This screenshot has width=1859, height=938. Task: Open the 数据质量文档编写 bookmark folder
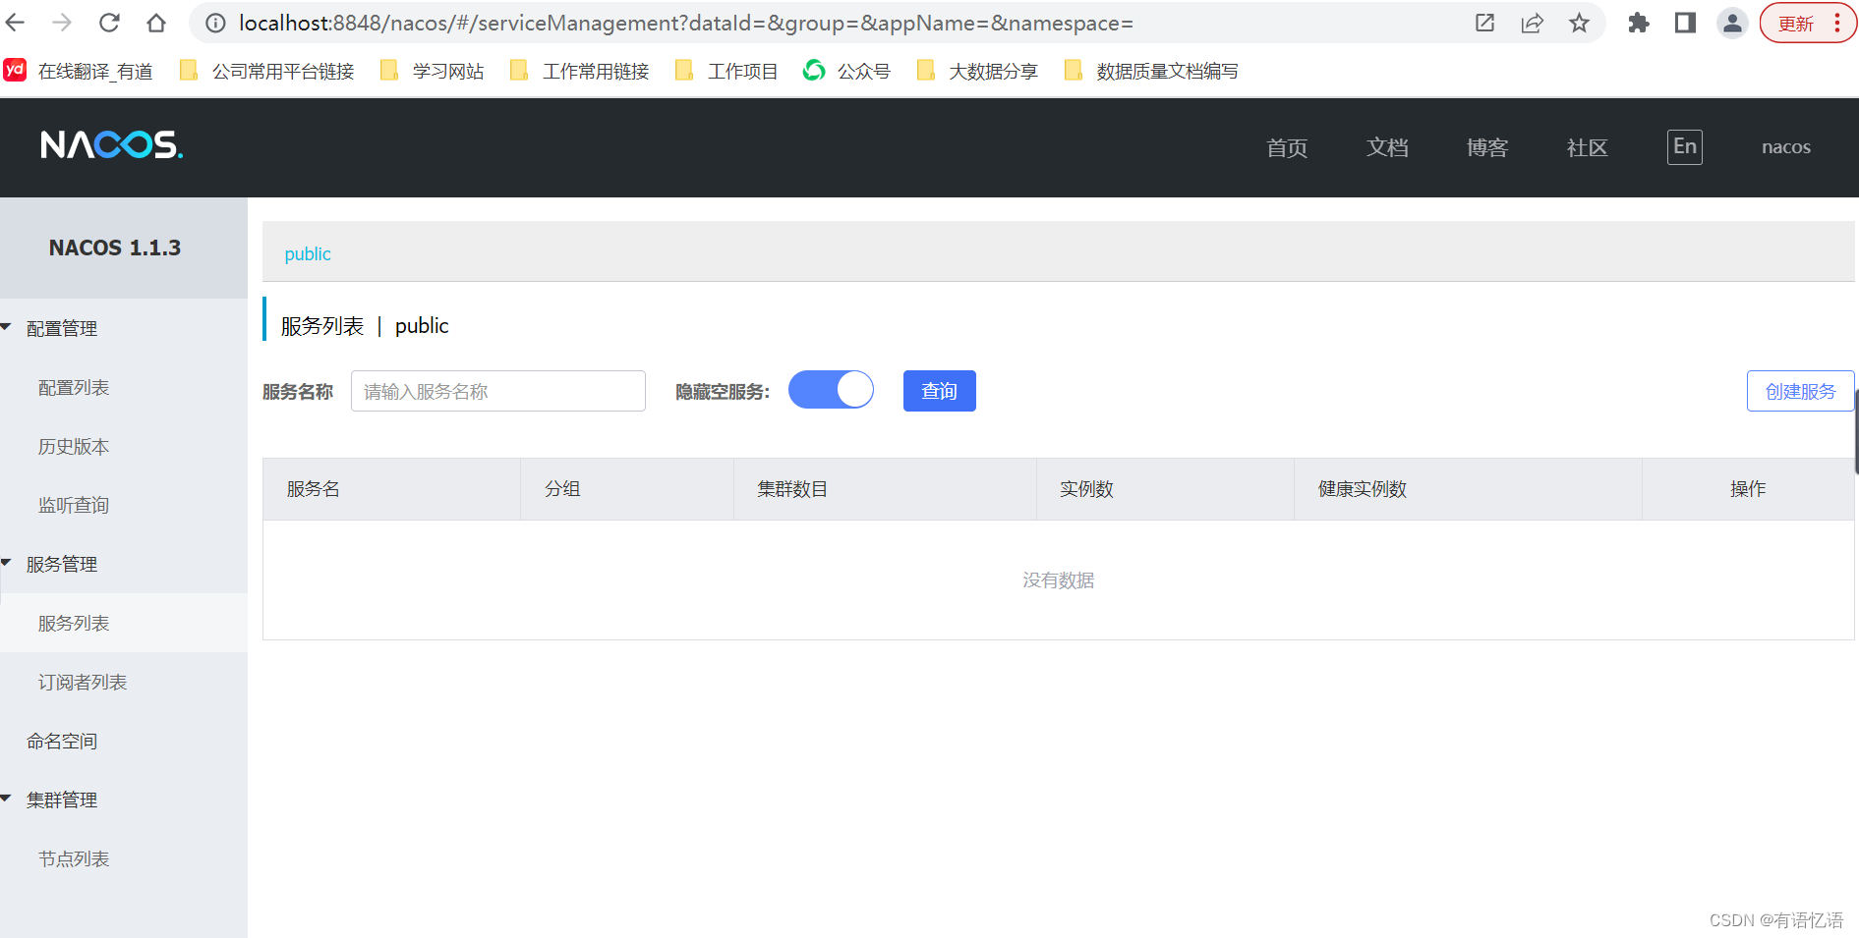click(x=1152, y=71)
